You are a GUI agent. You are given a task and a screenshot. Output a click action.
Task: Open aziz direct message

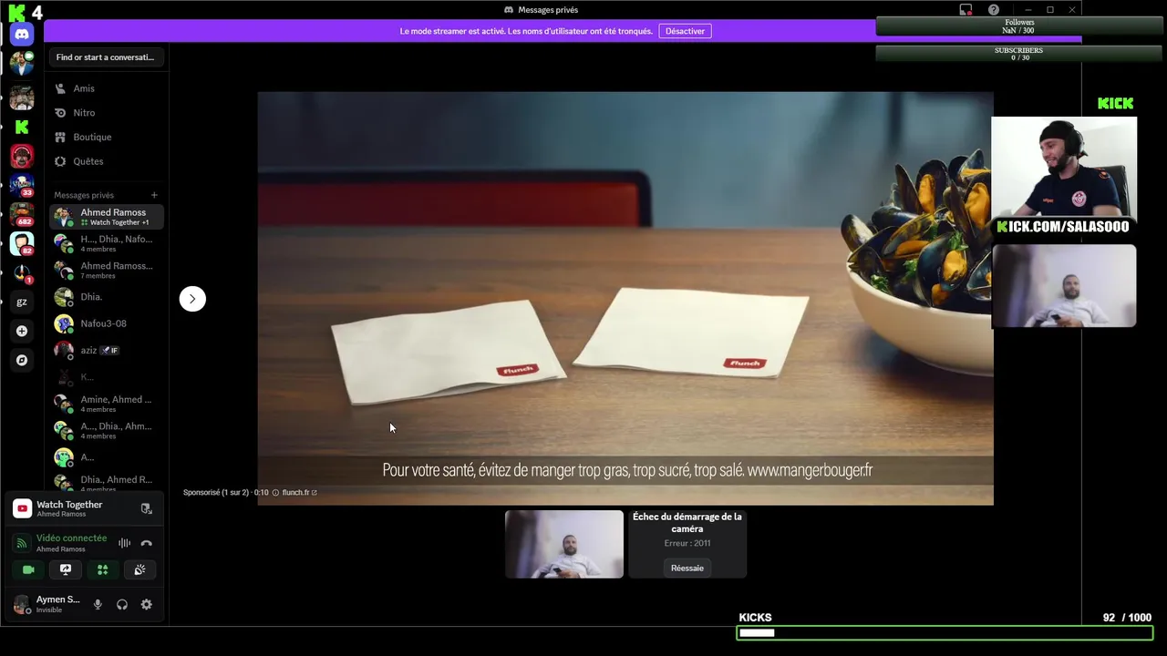pyautogui.click(x=107, y=350)
